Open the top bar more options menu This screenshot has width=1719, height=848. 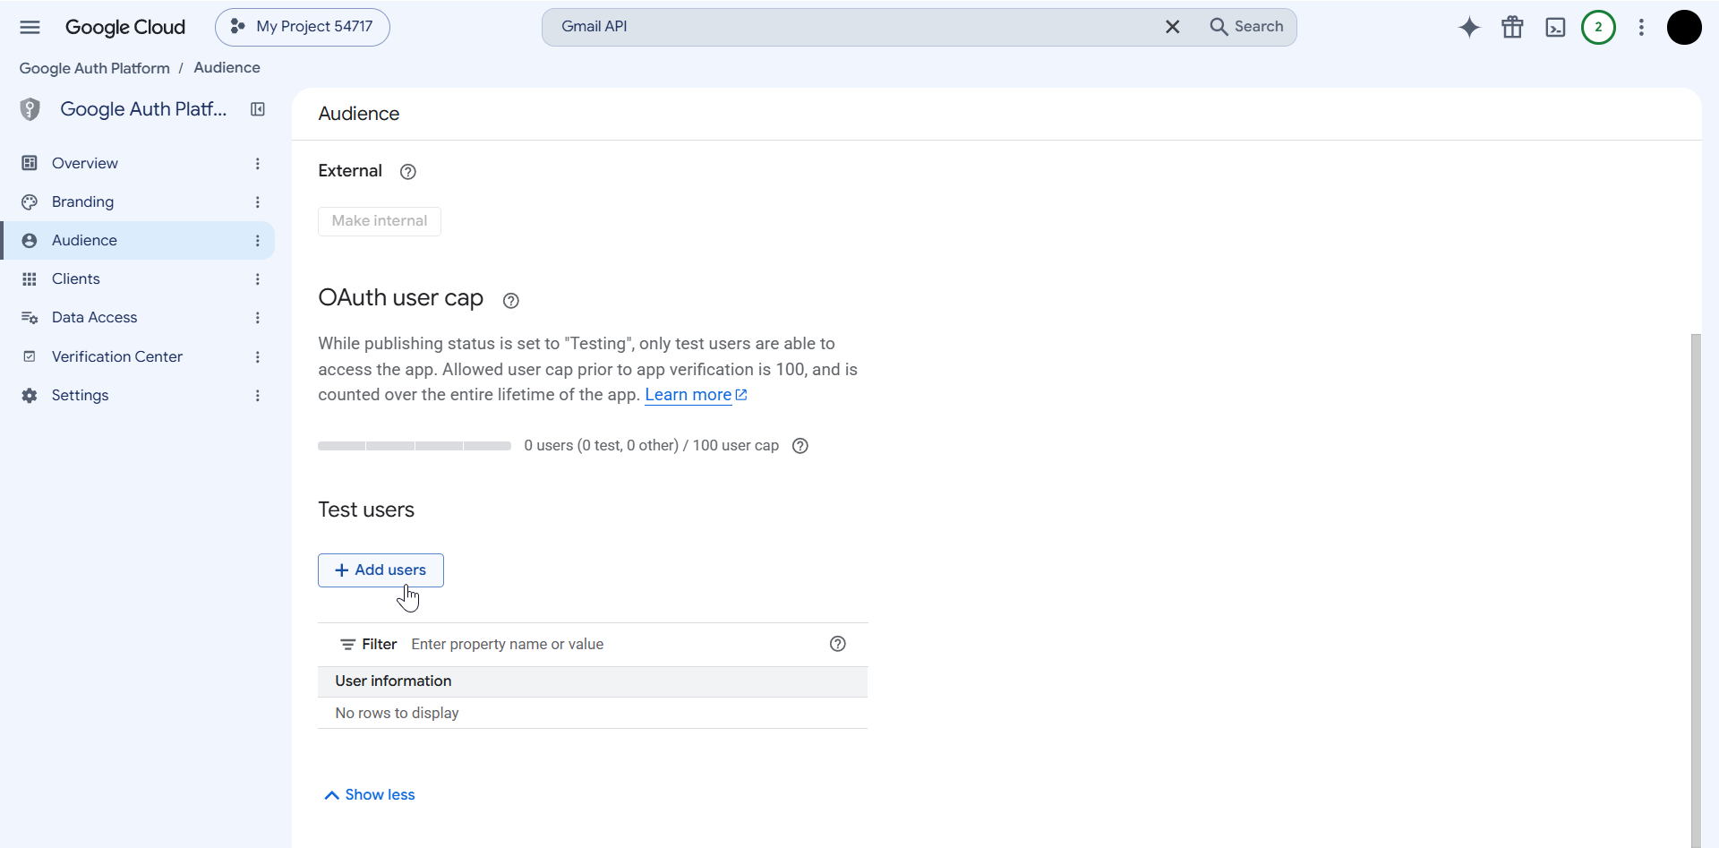point(1641,27)
